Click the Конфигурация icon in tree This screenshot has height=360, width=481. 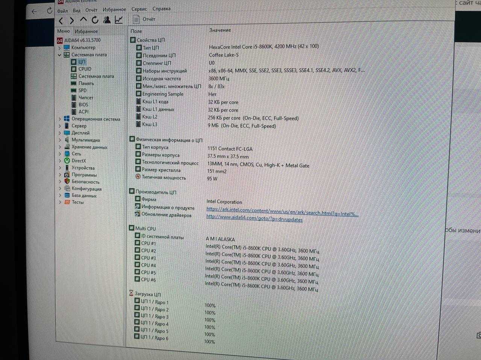pos(67,189)
